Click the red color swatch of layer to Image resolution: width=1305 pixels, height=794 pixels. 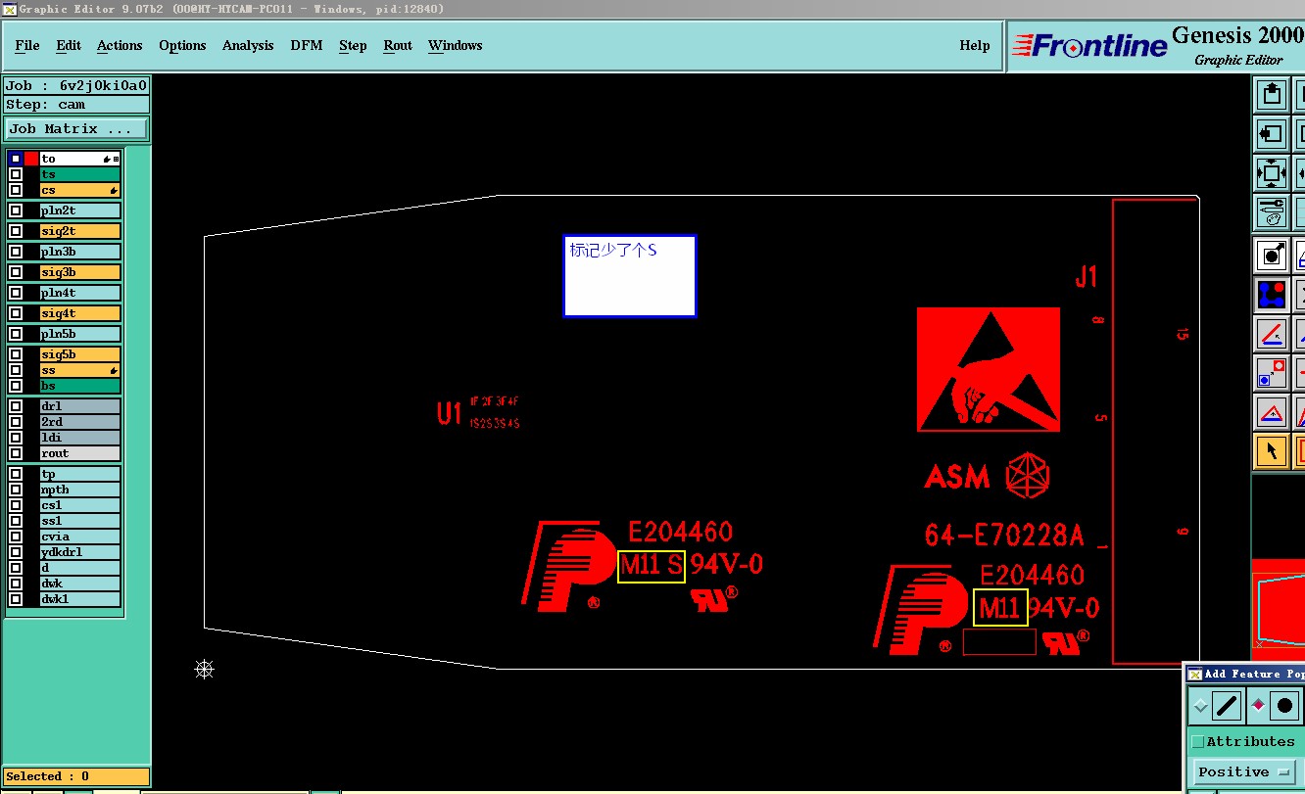(x=31, y=159)
